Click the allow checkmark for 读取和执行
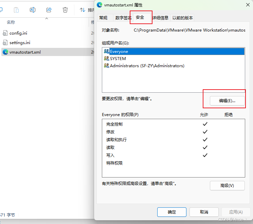This screenshot has width=253, height=224. point(205,139)
